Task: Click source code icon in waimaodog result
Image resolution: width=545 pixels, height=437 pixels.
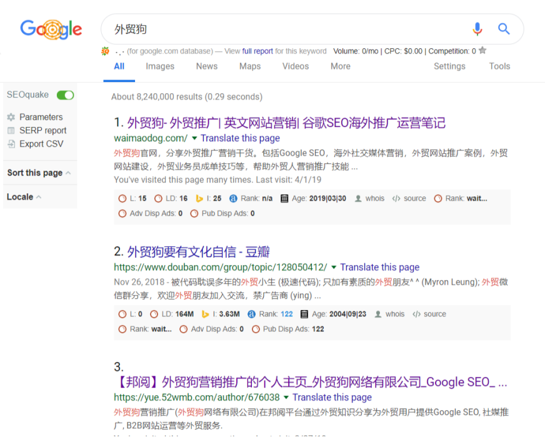Action: 396,199
